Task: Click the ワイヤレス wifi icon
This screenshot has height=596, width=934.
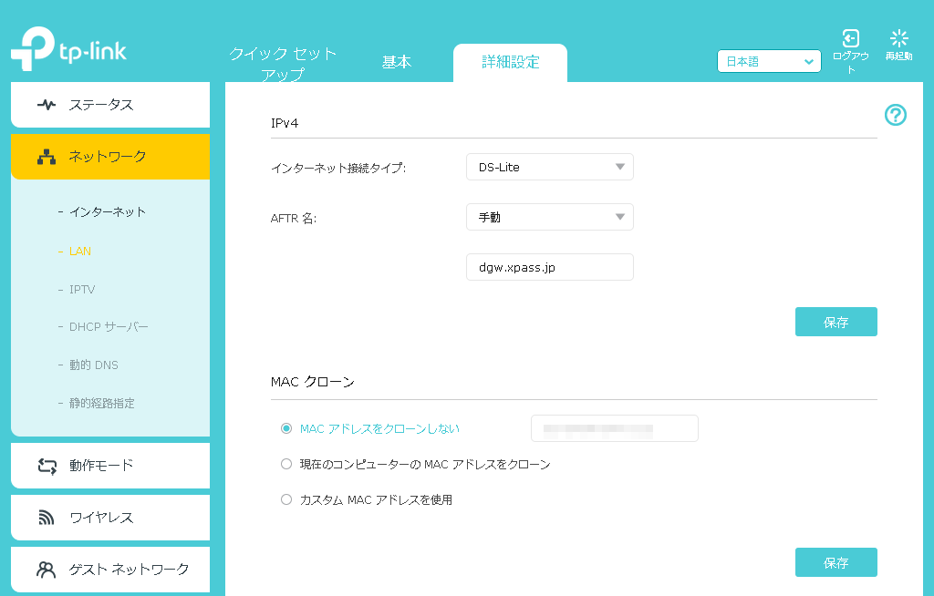Action: 47,518
